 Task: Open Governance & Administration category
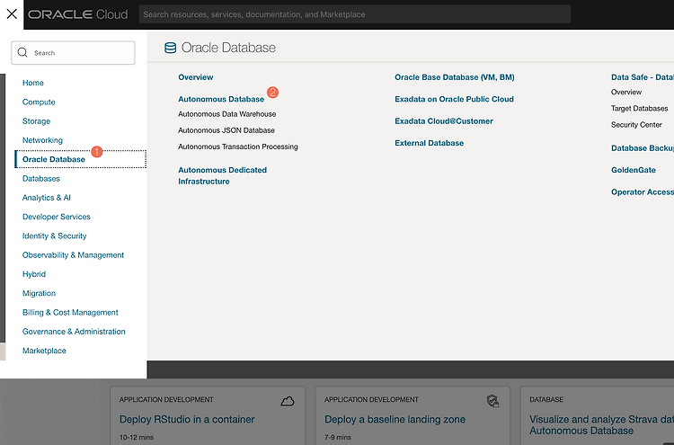tap(74, 332)
